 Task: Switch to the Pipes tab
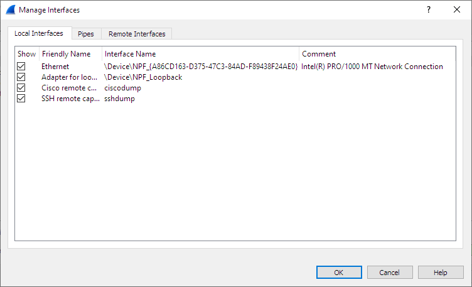pyautogui.click(x=86, y=34)
